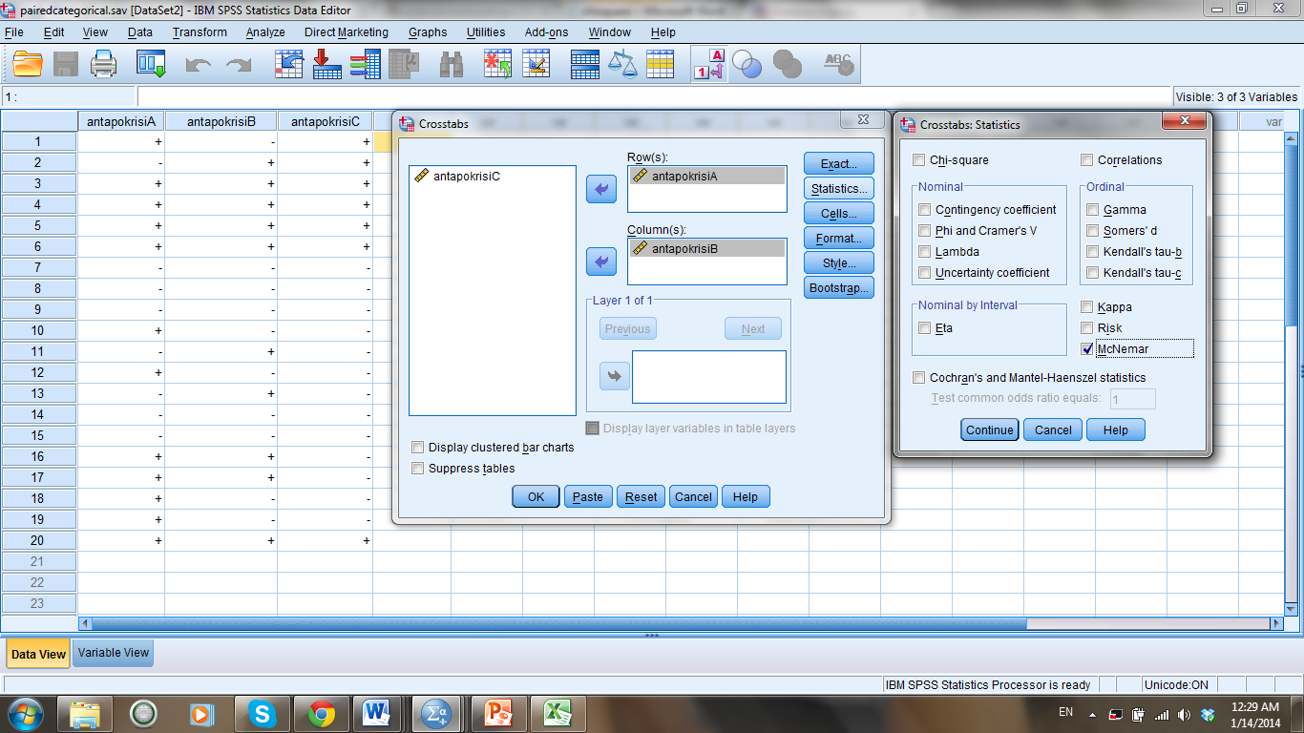Click Cancel in Crosstabs: Statistics dialog
The image size is (1304, 733).
[1053, 430]
